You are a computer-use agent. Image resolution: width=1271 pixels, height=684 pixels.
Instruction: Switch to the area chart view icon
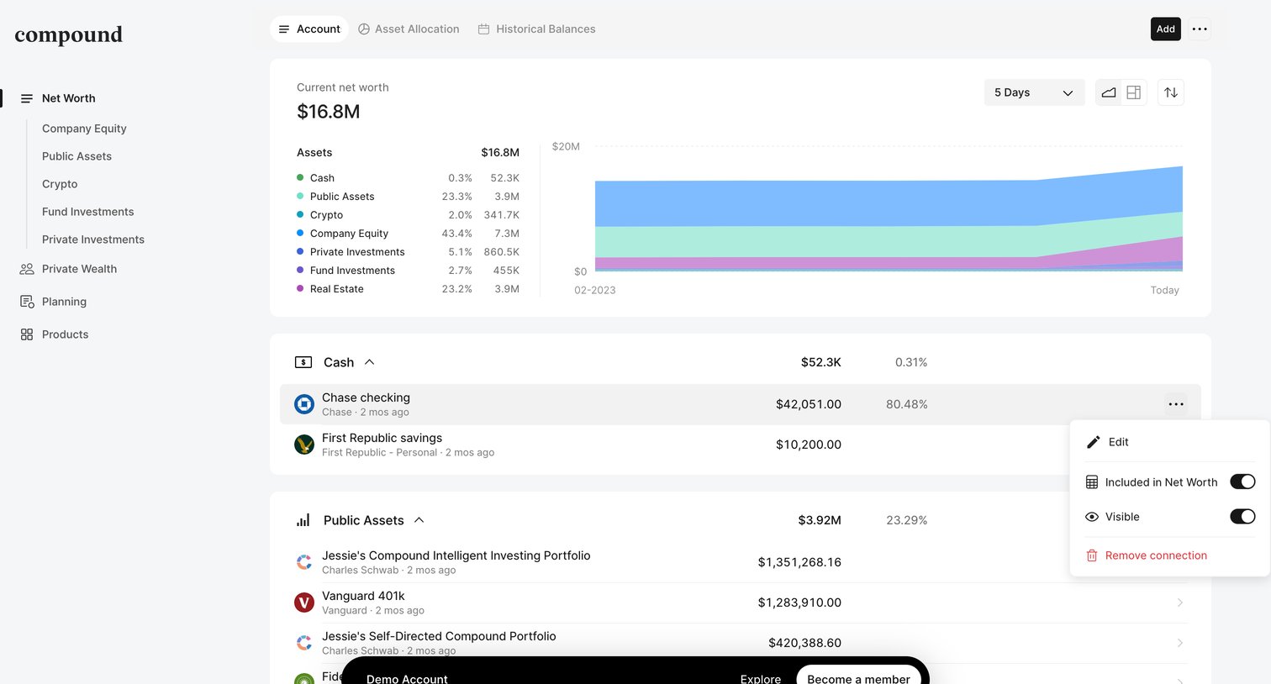pos(1109,92)
